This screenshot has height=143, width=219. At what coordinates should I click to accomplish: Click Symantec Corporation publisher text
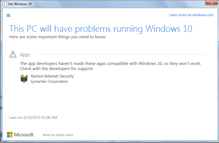(49, 81)
